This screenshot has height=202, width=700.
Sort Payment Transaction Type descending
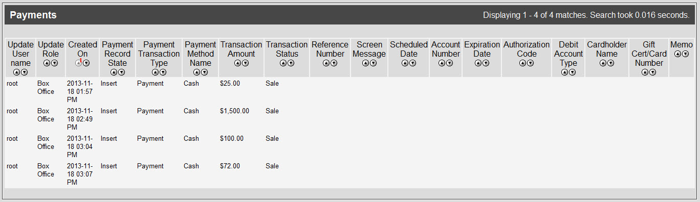[163, 72]
